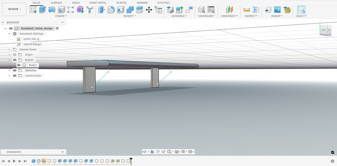Select the Fillet tool
Viewport: 337px width, 166px height.
tap(111, 10)
